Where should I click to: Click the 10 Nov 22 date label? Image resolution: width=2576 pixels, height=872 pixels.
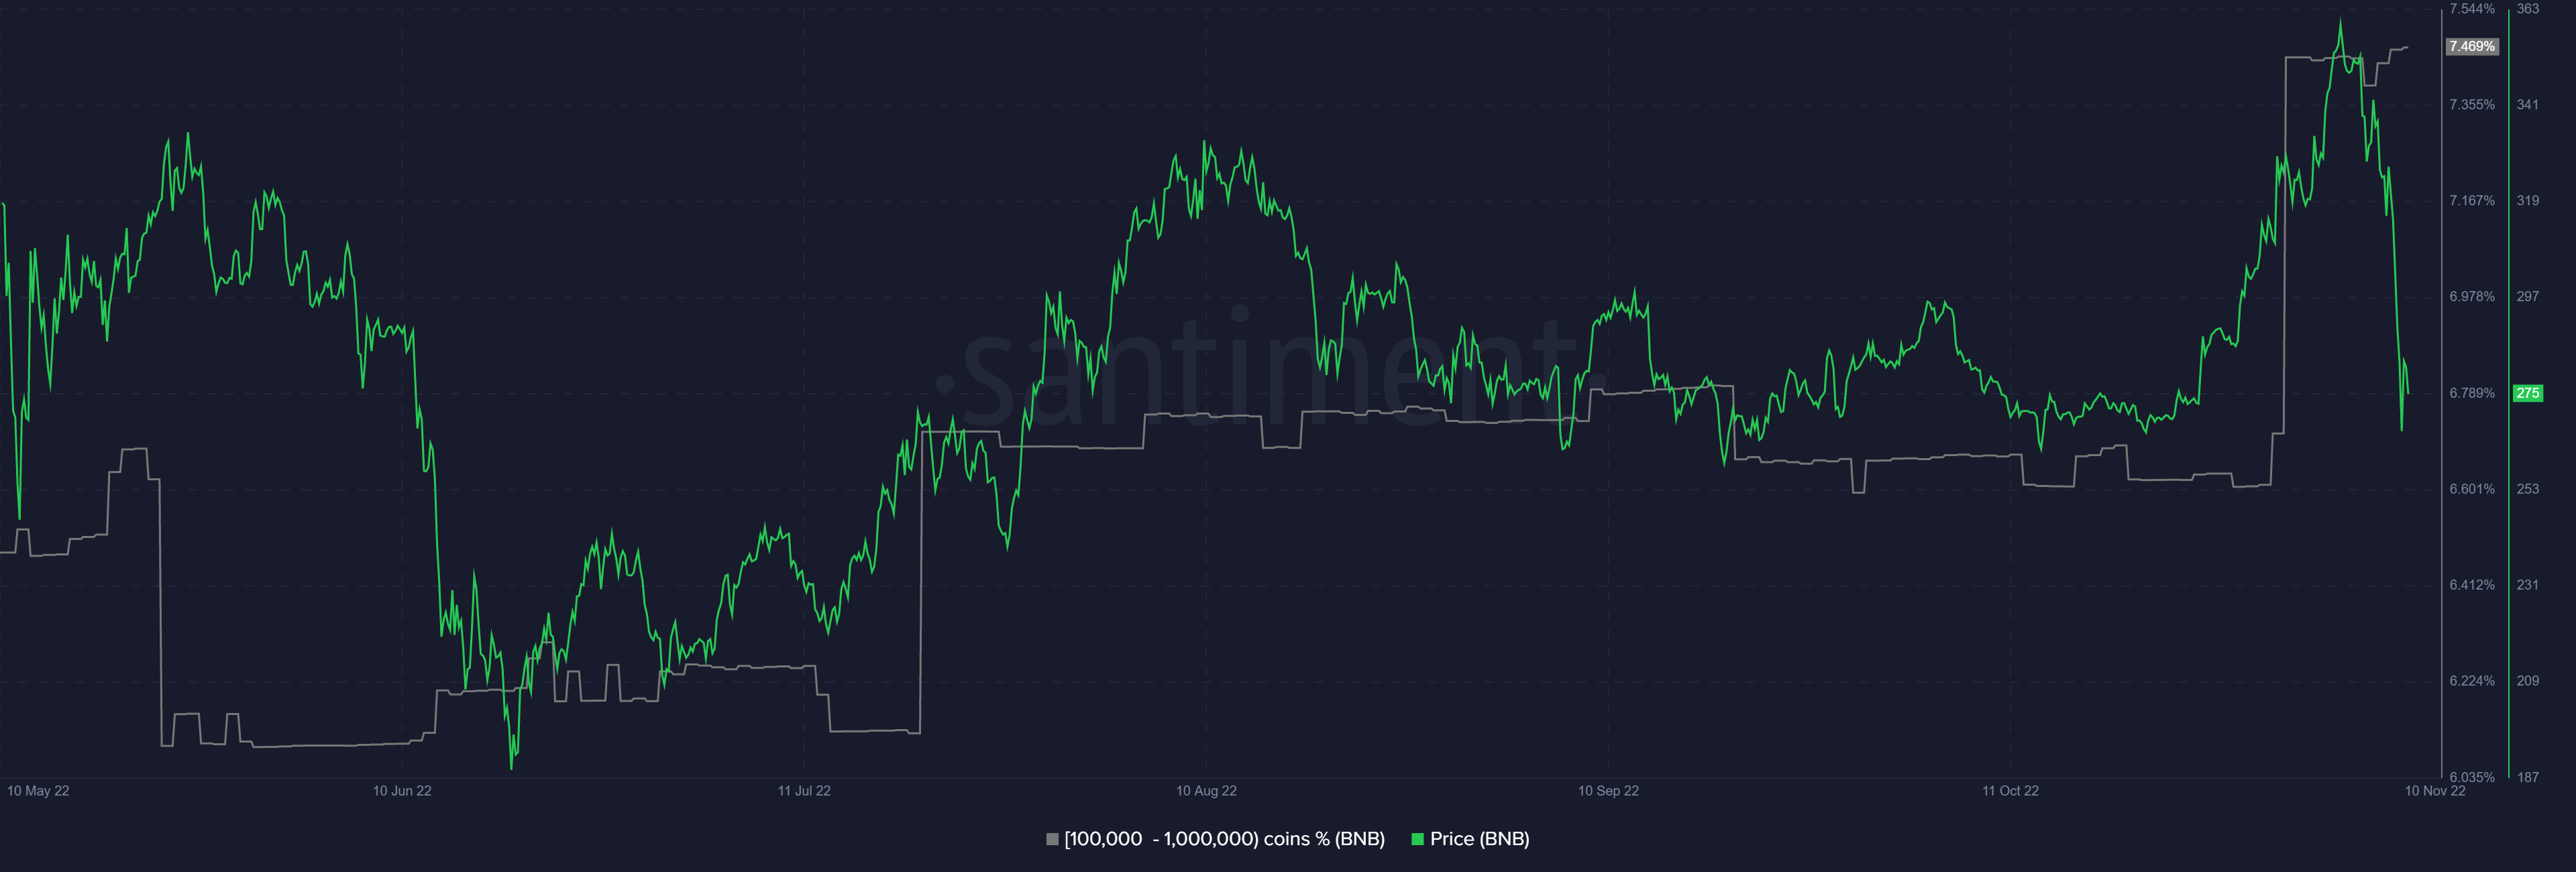[2435, 791]
